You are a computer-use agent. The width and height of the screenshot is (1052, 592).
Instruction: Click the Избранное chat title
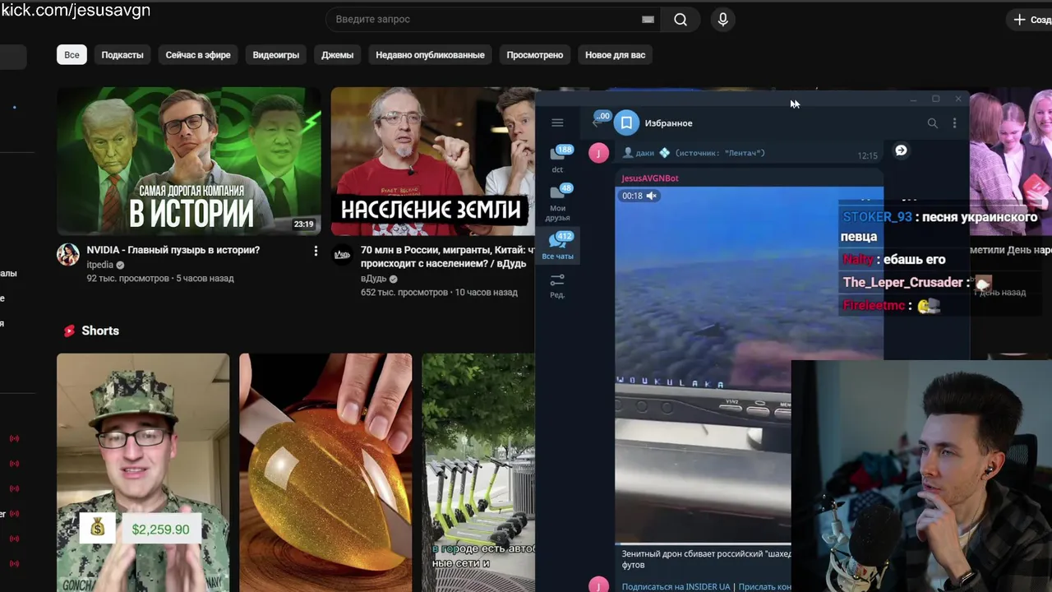(x=668, y=123)
